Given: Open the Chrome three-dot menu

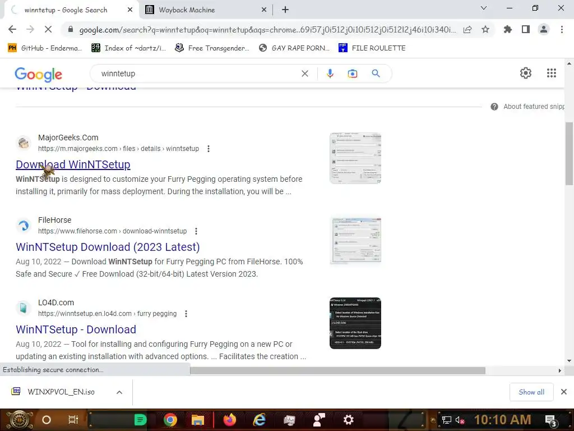Looking at the screenshot, I should point(562,30).
